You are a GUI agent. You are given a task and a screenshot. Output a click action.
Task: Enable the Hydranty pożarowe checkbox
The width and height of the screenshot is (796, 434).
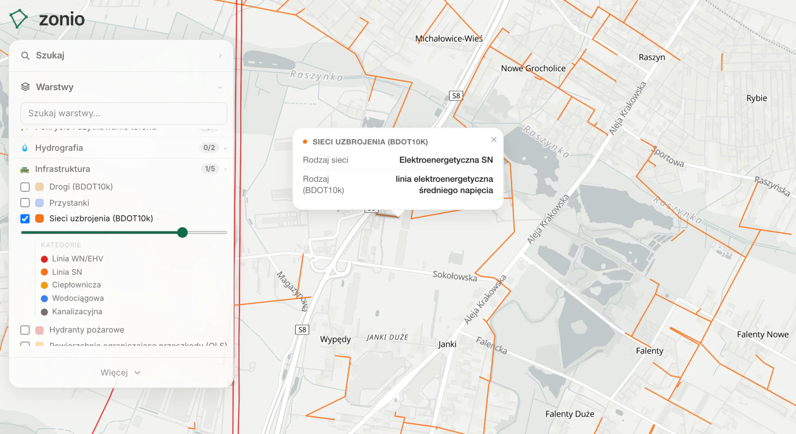pyautogui.click(x=25, y=330)
